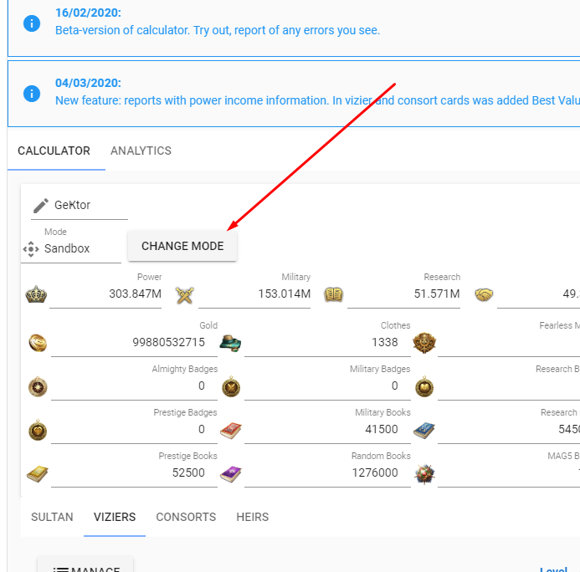Click the crown Power icon
Viewport: 580px width, 572px height.
[x=35, y=294]
